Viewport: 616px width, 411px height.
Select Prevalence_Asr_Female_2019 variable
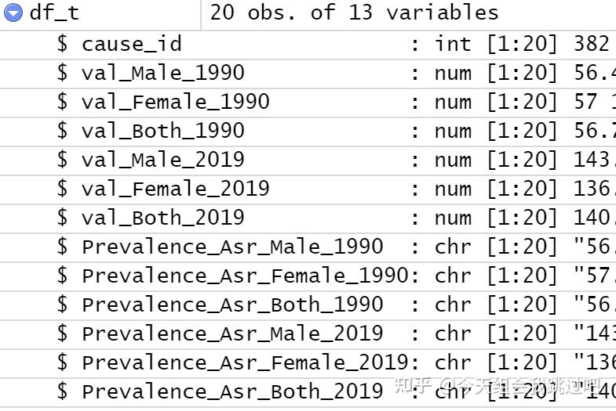point(245,362)
